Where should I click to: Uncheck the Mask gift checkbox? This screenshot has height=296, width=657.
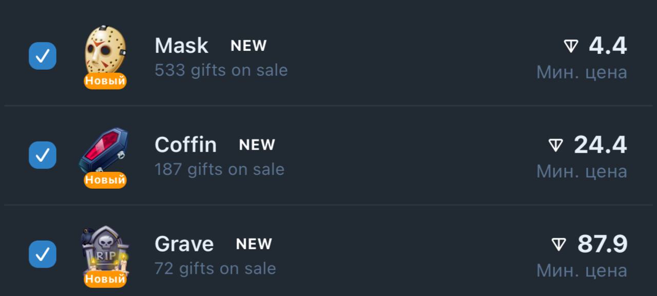[43, 56]
